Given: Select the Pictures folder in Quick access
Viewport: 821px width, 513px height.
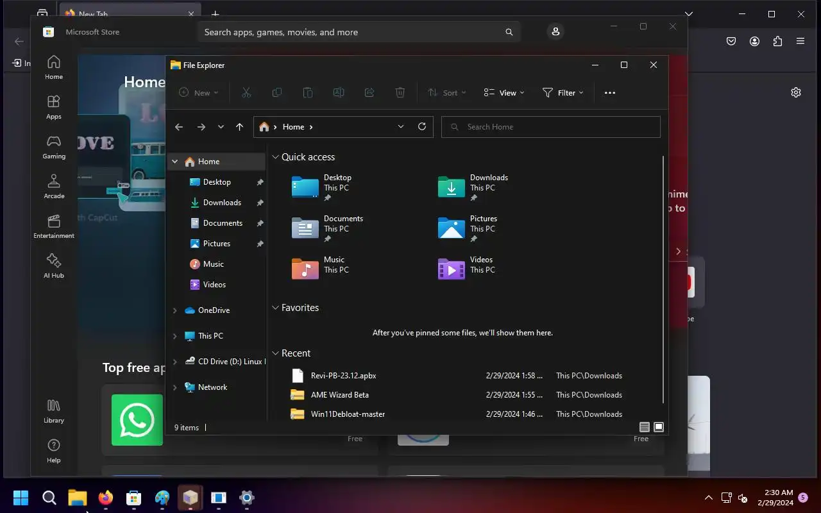Looking at the screenshot, I should coord(468,228).
